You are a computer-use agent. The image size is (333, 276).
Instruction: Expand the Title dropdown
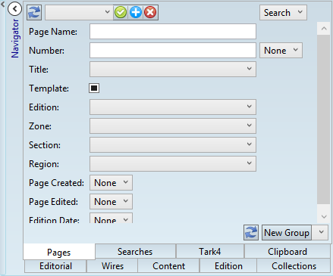click(173, 70)
